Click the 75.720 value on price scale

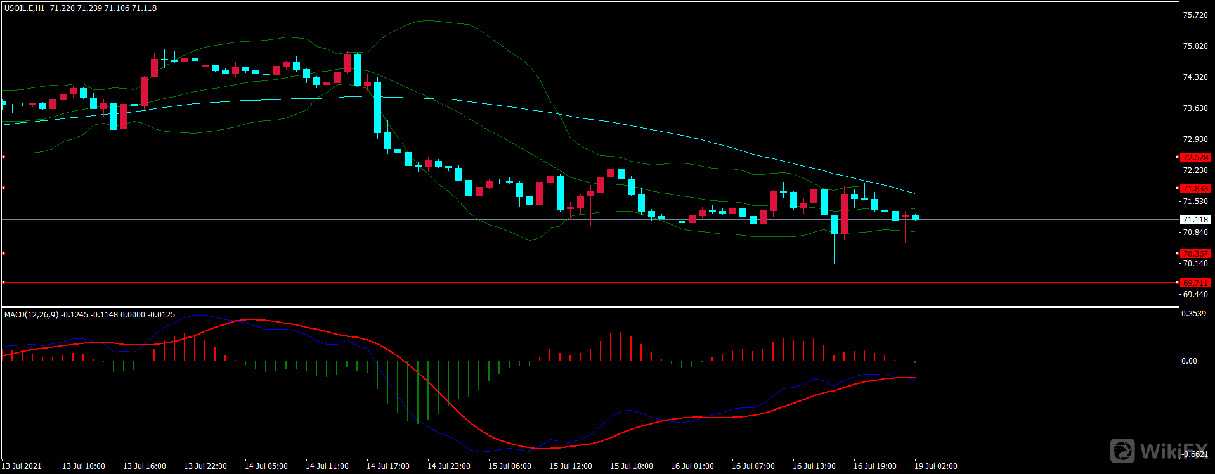1195,15
